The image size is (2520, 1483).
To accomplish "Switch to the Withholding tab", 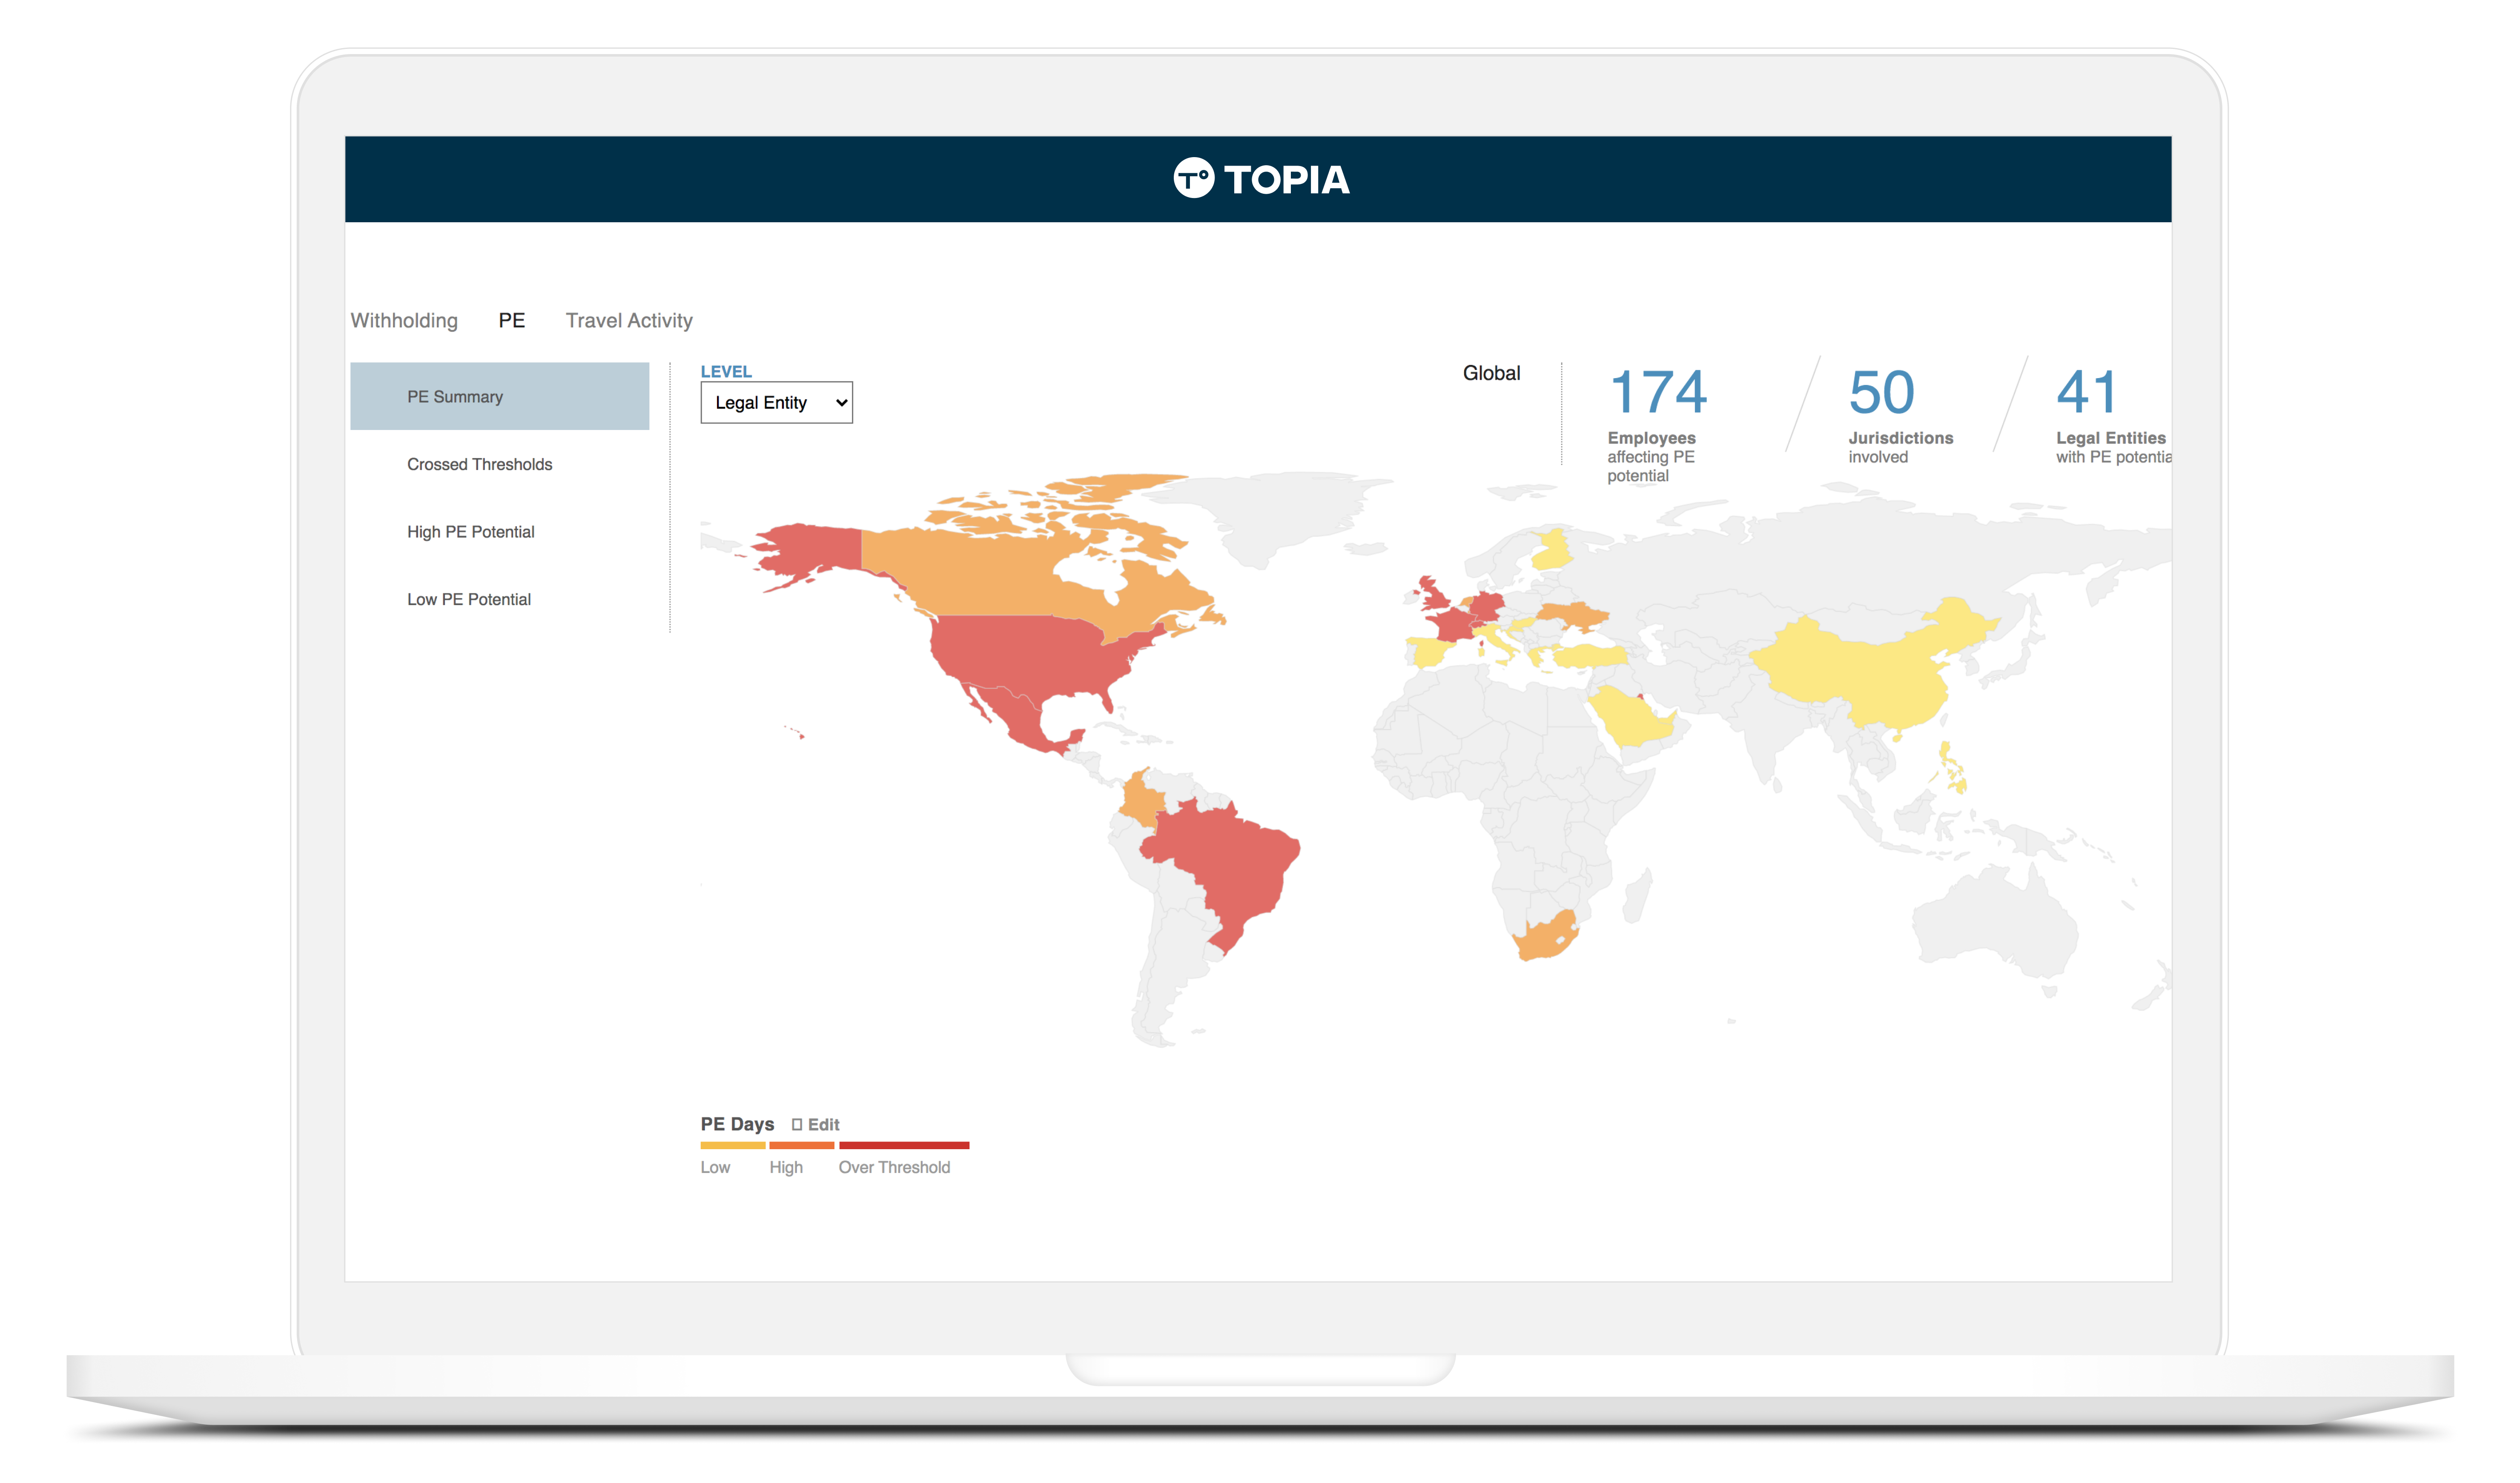I will 404,320.
